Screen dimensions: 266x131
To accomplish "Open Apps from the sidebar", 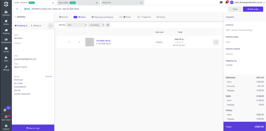I will pyautogui.click(x=6, y=59).
